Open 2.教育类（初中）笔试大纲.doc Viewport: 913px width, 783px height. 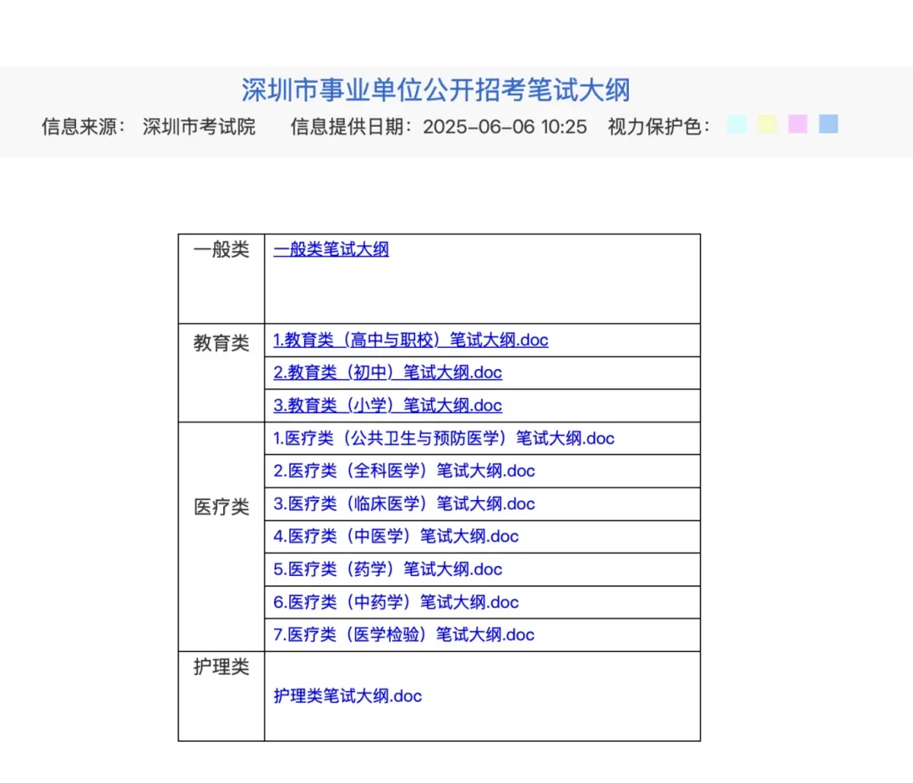click(x=388, y=372)
